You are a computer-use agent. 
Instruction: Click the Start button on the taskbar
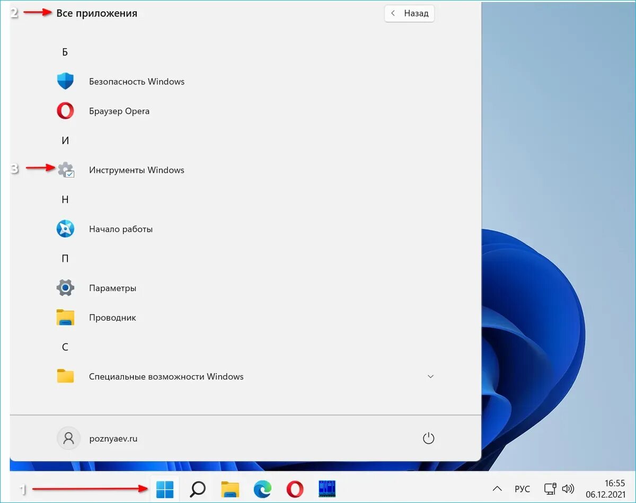click(165, 489)
